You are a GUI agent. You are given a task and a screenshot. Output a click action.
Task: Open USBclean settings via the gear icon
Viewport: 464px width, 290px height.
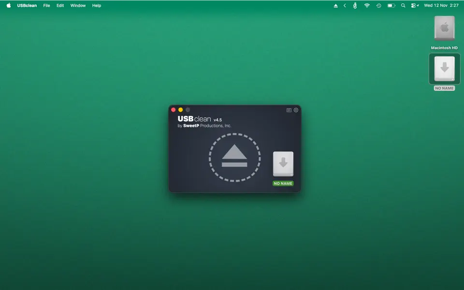[x=296, y=110]
